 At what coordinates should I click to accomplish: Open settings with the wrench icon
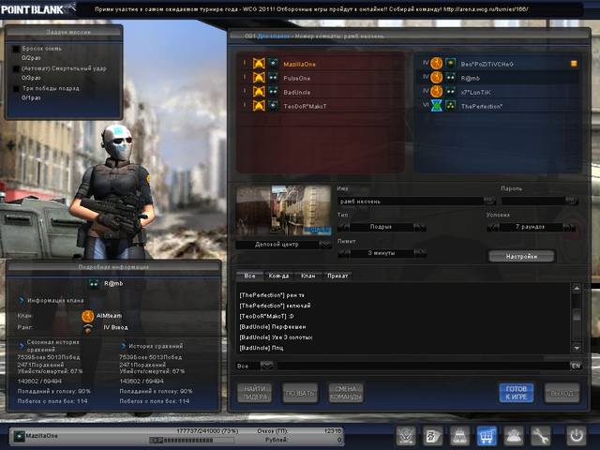(541, 436)
